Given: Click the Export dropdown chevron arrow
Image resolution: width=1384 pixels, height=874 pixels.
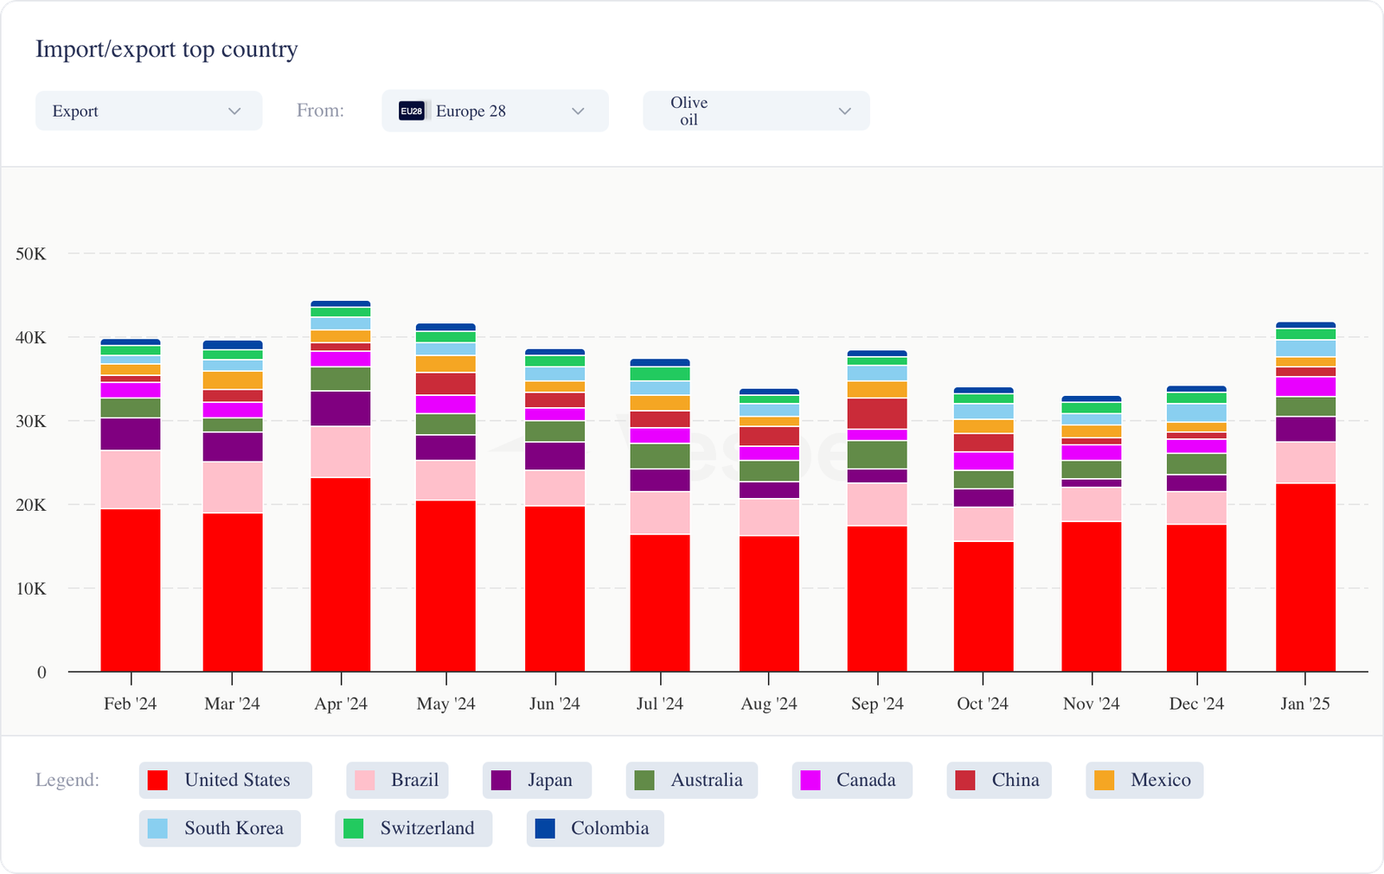Looking at the screenshot, I should (x=234, y=111).
